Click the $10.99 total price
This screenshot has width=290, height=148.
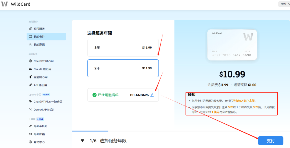click(232, 74)
